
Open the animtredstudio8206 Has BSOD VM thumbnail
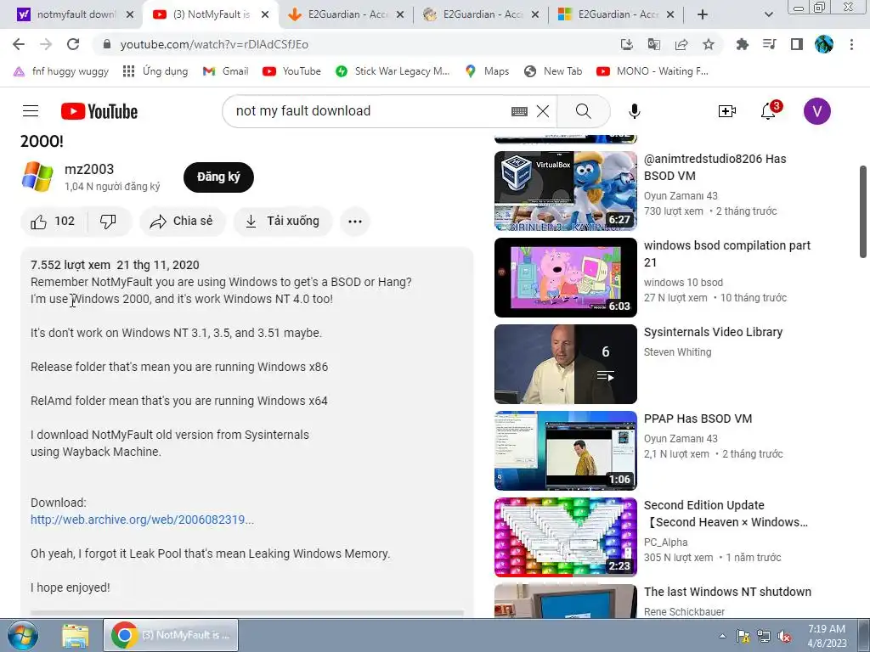point(565,191)
